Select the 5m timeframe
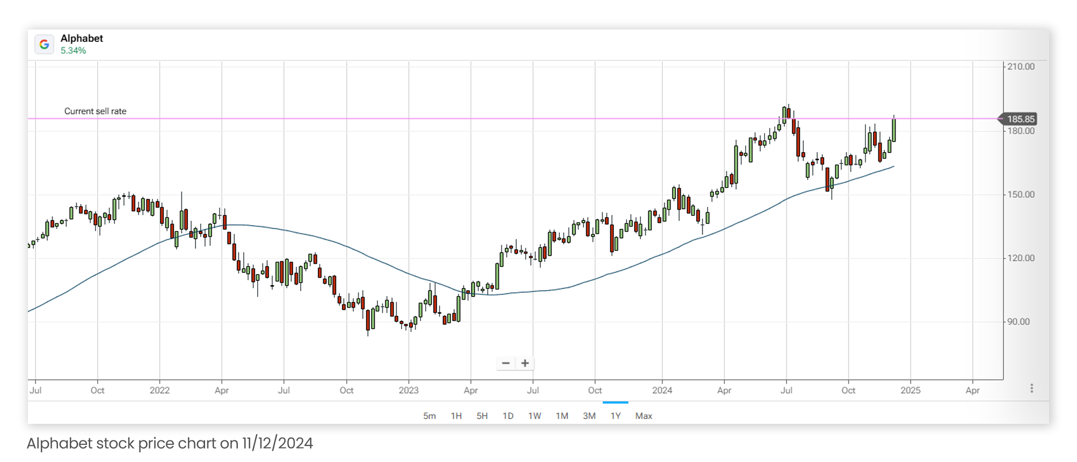The image size is (1077, 462). click(x=430, y=416)
